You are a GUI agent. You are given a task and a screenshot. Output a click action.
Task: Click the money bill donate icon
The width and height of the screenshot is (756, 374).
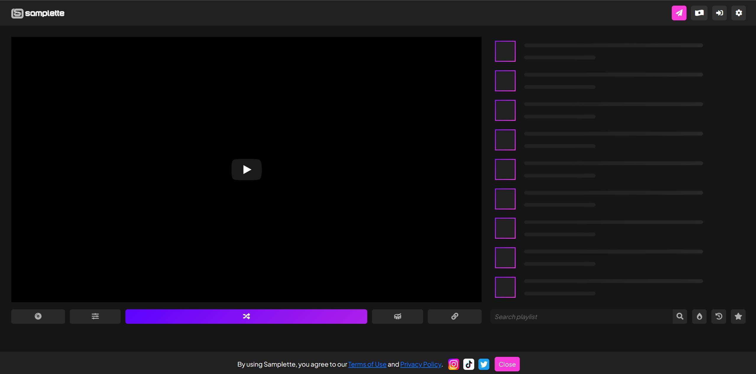tap(699, 13)
